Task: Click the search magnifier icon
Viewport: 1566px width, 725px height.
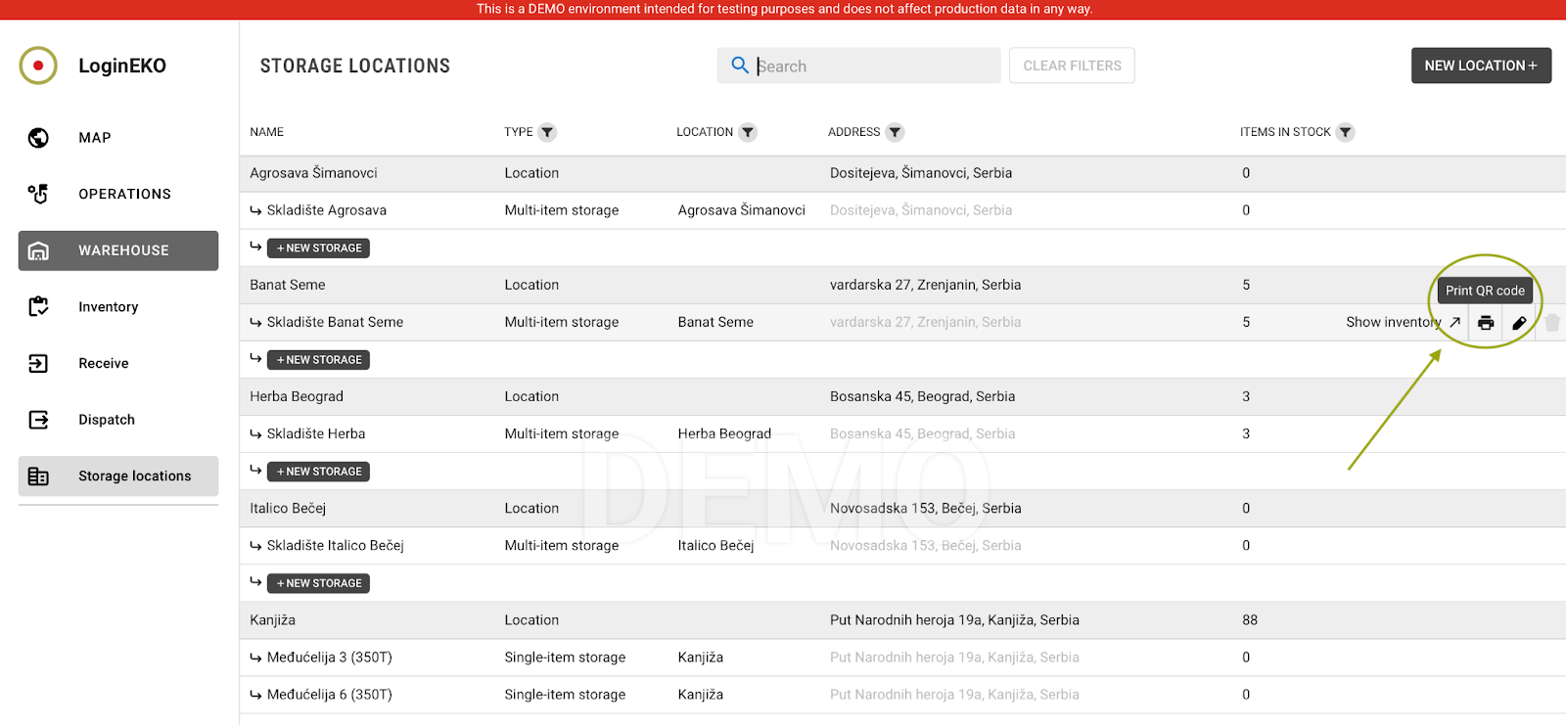Action: (740, 66)
